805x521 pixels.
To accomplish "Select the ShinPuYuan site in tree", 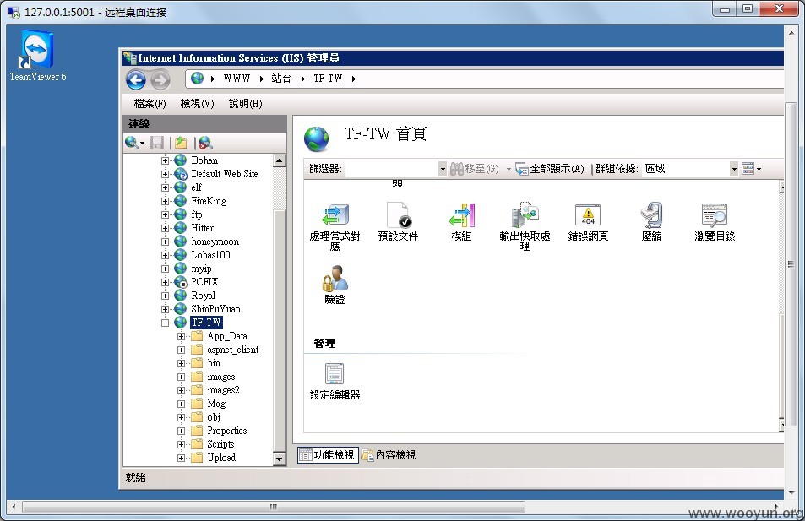I will (215, 309).
